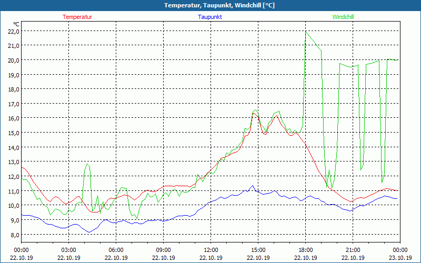Click the 13,0 y-axis value
This screenshot has width=421, height=263.
click(x=14, y=162)
